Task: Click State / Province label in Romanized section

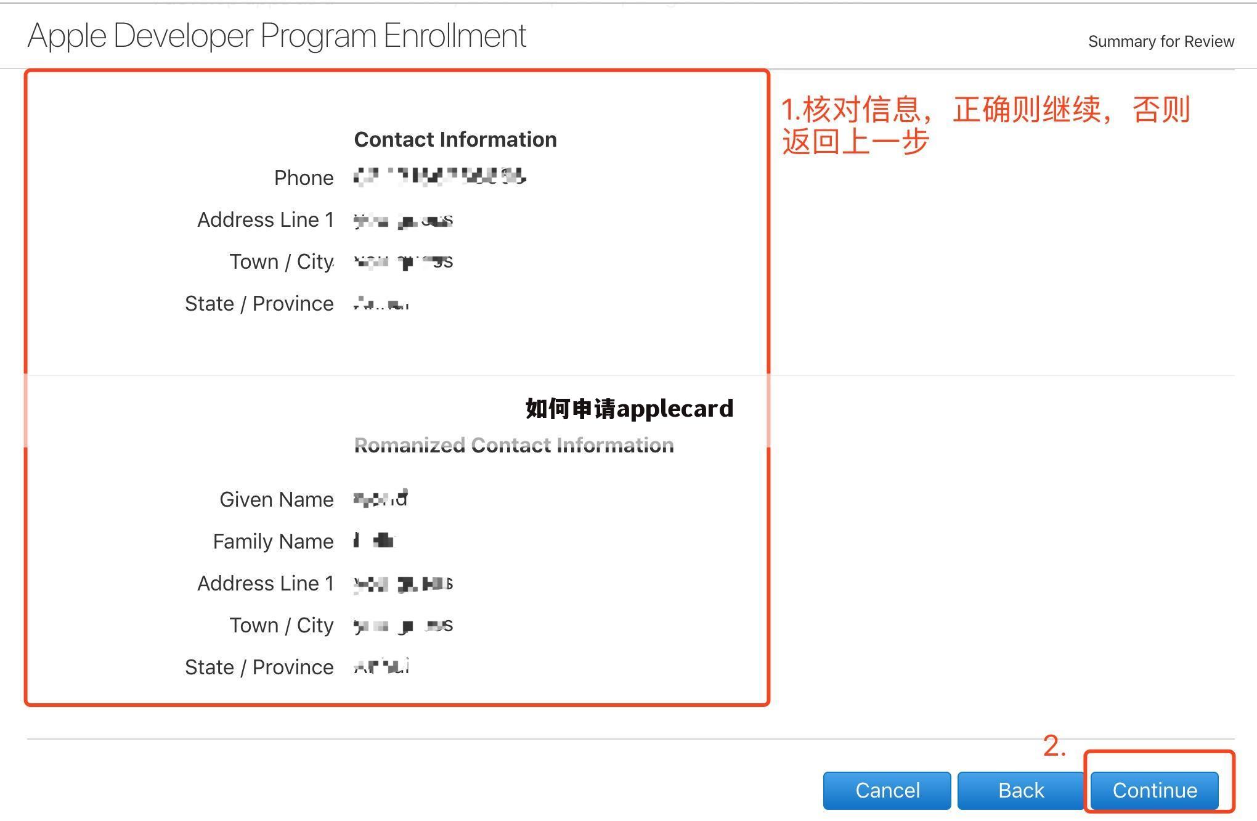Action: tap(259, 667)
